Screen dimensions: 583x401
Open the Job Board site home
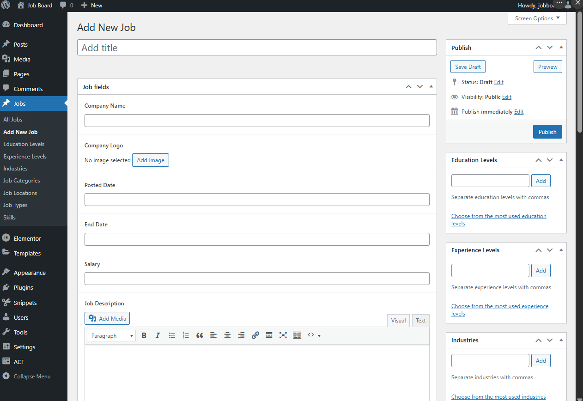coord(35,5)
